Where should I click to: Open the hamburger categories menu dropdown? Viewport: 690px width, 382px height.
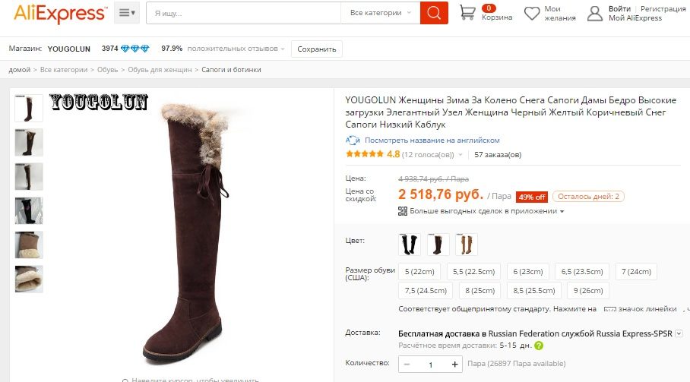pos(127,13)
